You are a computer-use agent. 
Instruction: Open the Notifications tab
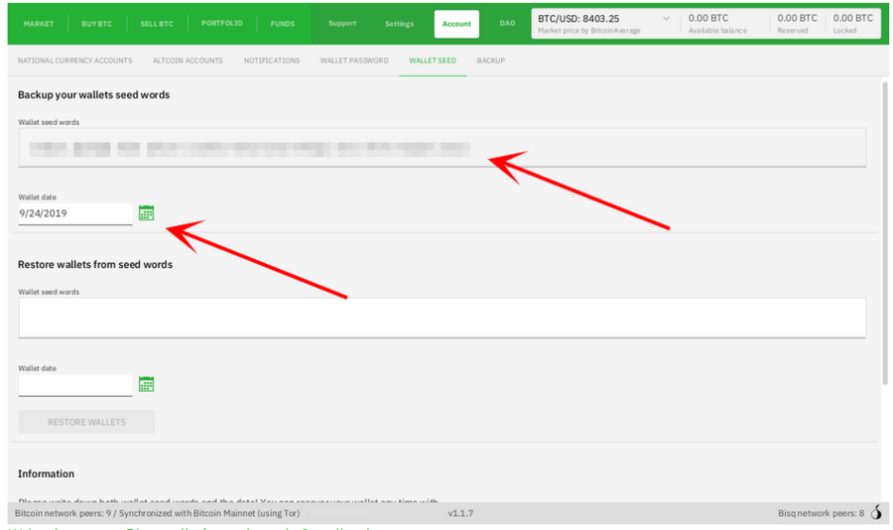click(271, 61)
